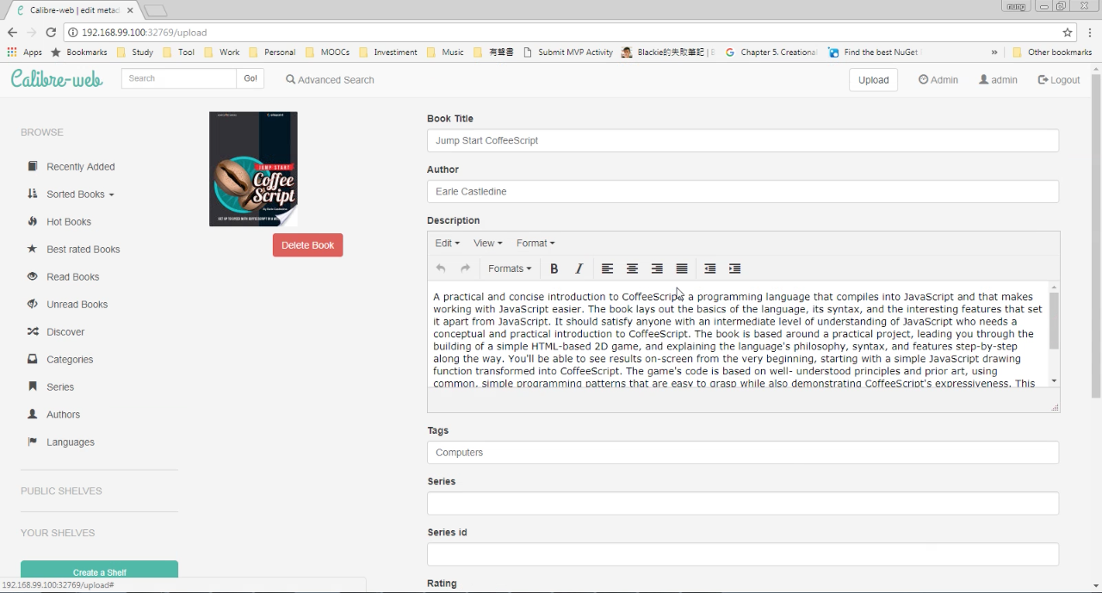Click the Book Title input field
Image resolution: width=1102 pixels, height=593 pixels.
click(x=743, y=140)
